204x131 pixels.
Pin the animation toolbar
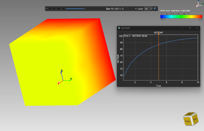tap(155, 8)
